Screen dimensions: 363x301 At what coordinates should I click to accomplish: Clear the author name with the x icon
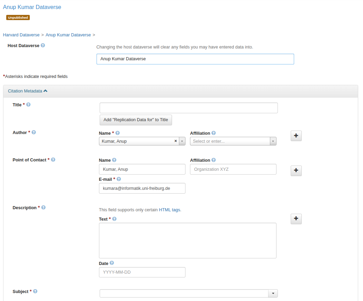tap(175, 141)
